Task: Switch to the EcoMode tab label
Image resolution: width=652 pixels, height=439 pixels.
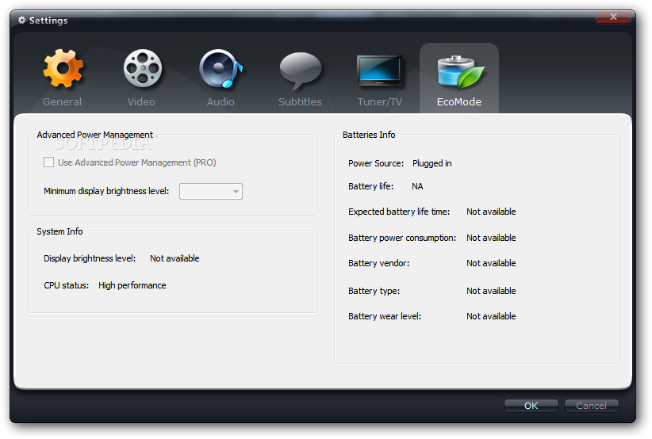Action: pos(459,101)
